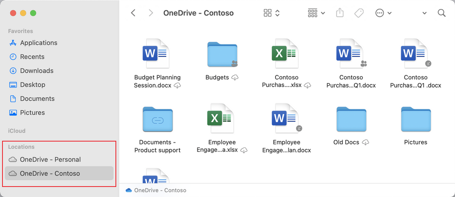Click cloud download icon next to Budgets

[235, 78]
